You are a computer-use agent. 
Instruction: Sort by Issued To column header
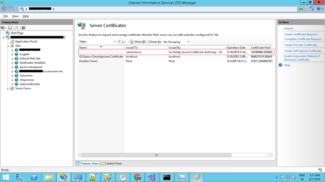(x=146, y=47)
